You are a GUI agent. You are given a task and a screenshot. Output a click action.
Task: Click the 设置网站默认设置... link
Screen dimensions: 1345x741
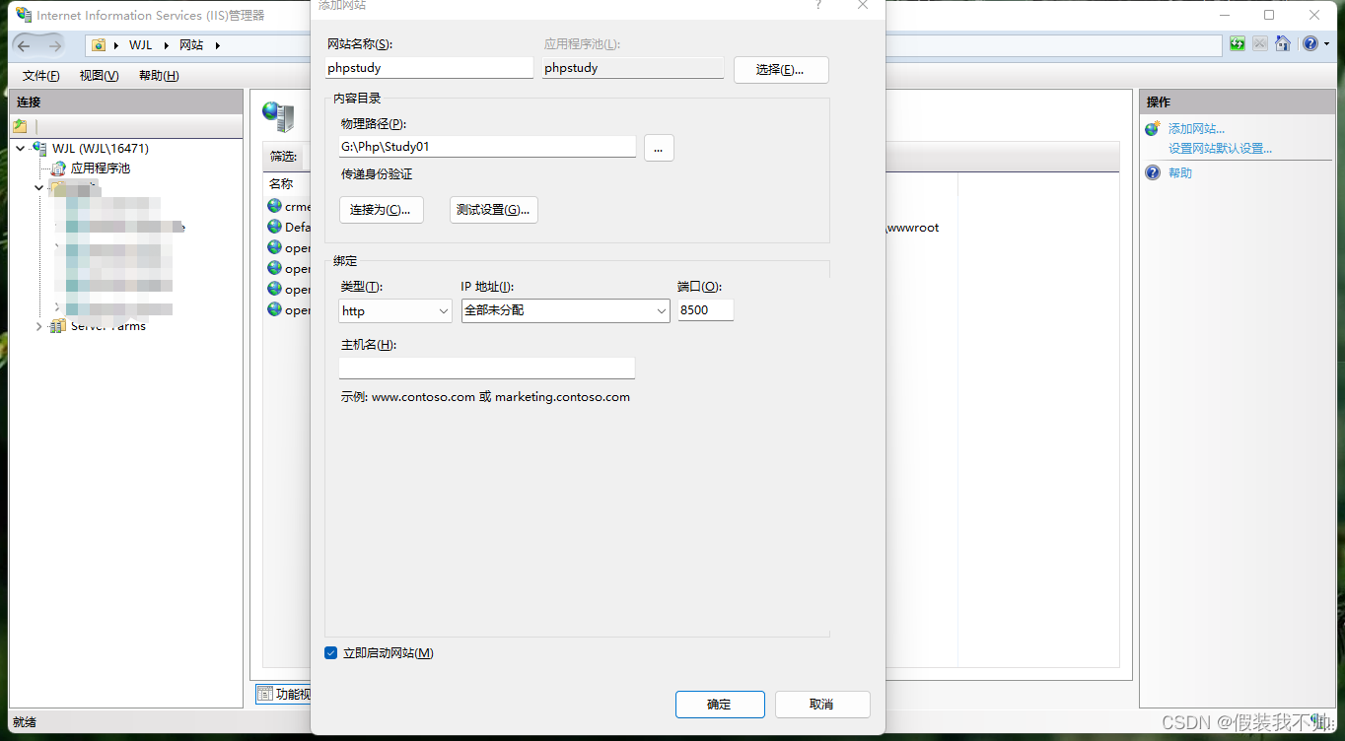[x=1220, y=149]
